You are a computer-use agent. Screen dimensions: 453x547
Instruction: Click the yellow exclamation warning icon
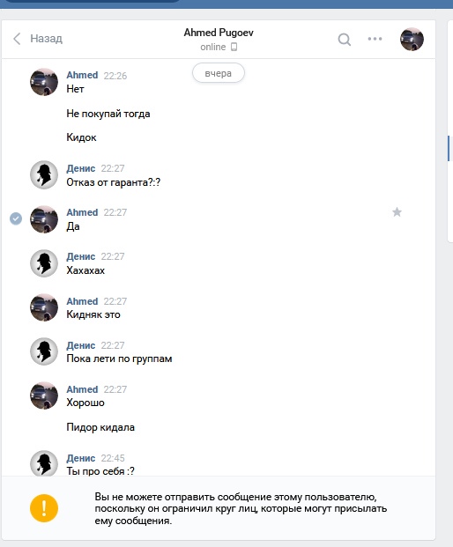tap(44, 508)
